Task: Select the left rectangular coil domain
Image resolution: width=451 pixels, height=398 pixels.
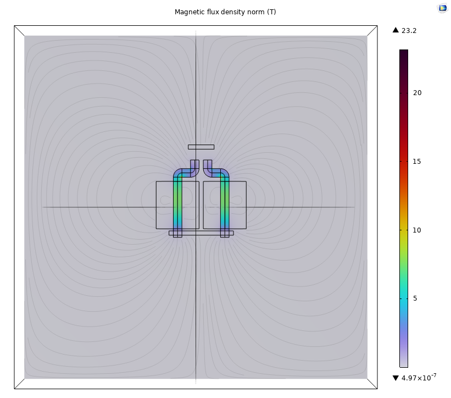Action: (164, 204)
